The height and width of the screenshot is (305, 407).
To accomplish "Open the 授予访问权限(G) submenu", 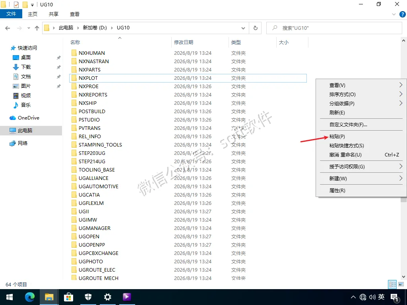I will [x=361, y=166].
